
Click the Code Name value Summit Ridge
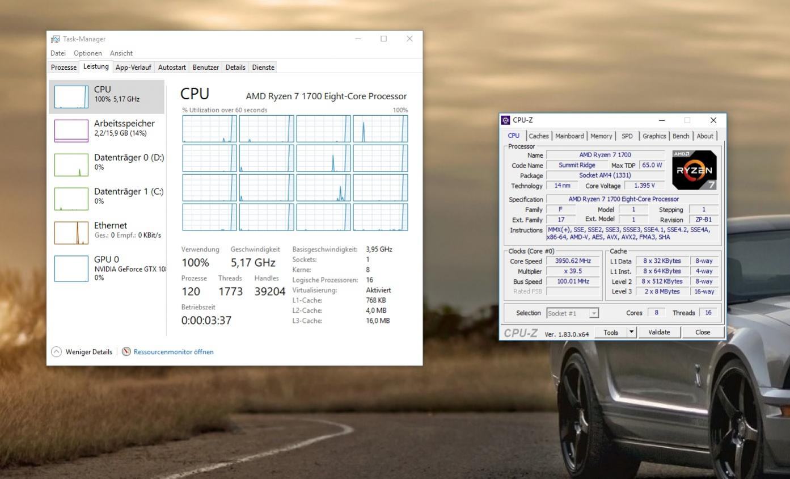577,165
